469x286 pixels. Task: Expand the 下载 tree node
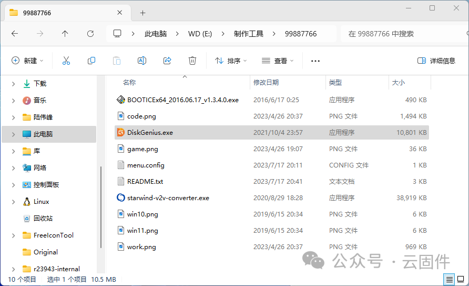tap(13, 84)
